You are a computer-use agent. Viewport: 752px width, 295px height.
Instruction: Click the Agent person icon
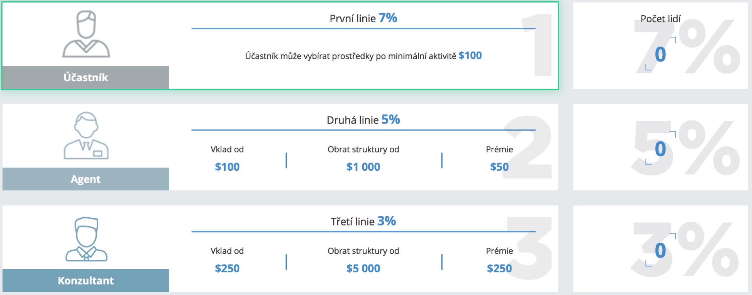click(86, 136)
